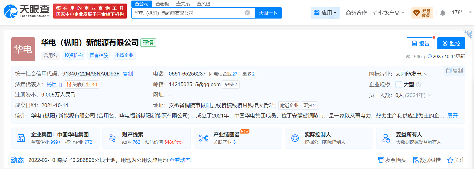Screen dimensions: 474x169
Task: Open the TianYanCha logo home link
Action: click(x=27, y=11)
